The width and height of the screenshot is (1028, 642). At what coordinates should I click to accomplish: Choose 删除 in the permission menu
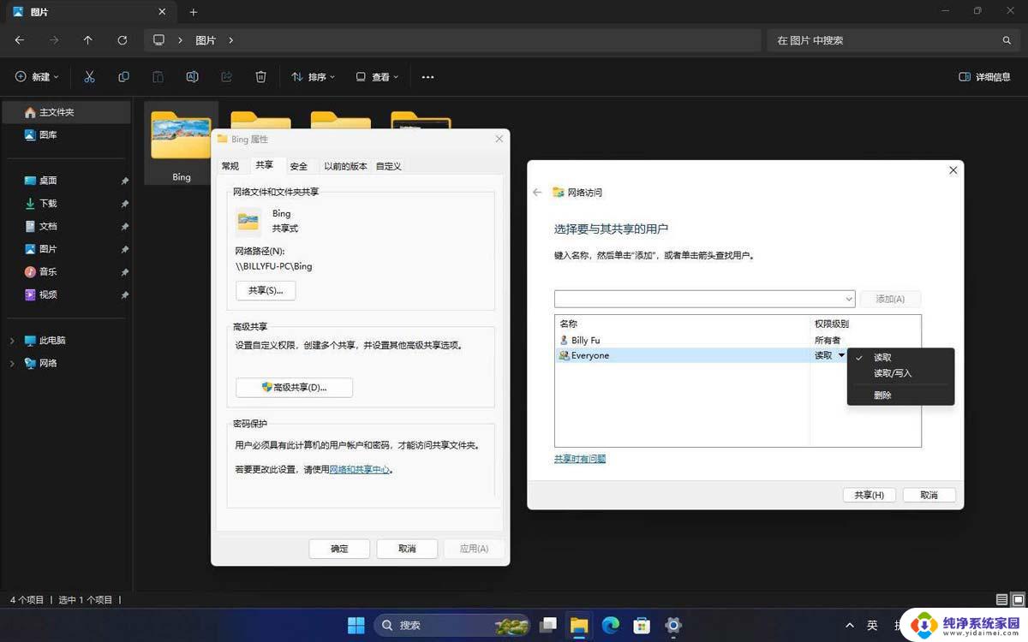coord(882,395)
